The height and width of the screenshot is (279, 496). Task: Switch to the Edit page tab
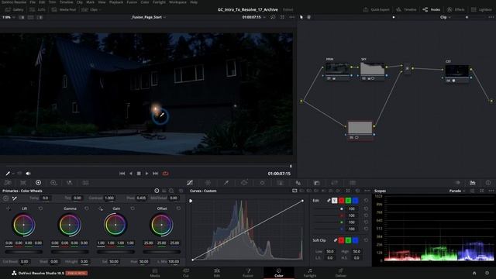(217, 273)
